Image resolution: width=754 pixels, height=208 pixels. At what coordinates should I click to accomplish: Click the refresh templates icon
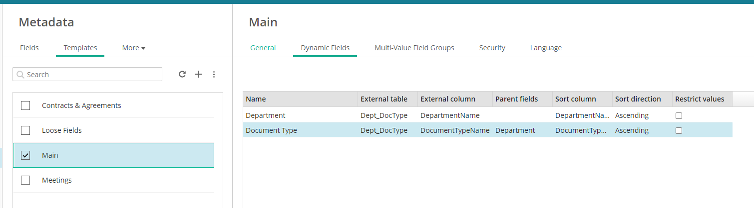(x=182, y=74)
